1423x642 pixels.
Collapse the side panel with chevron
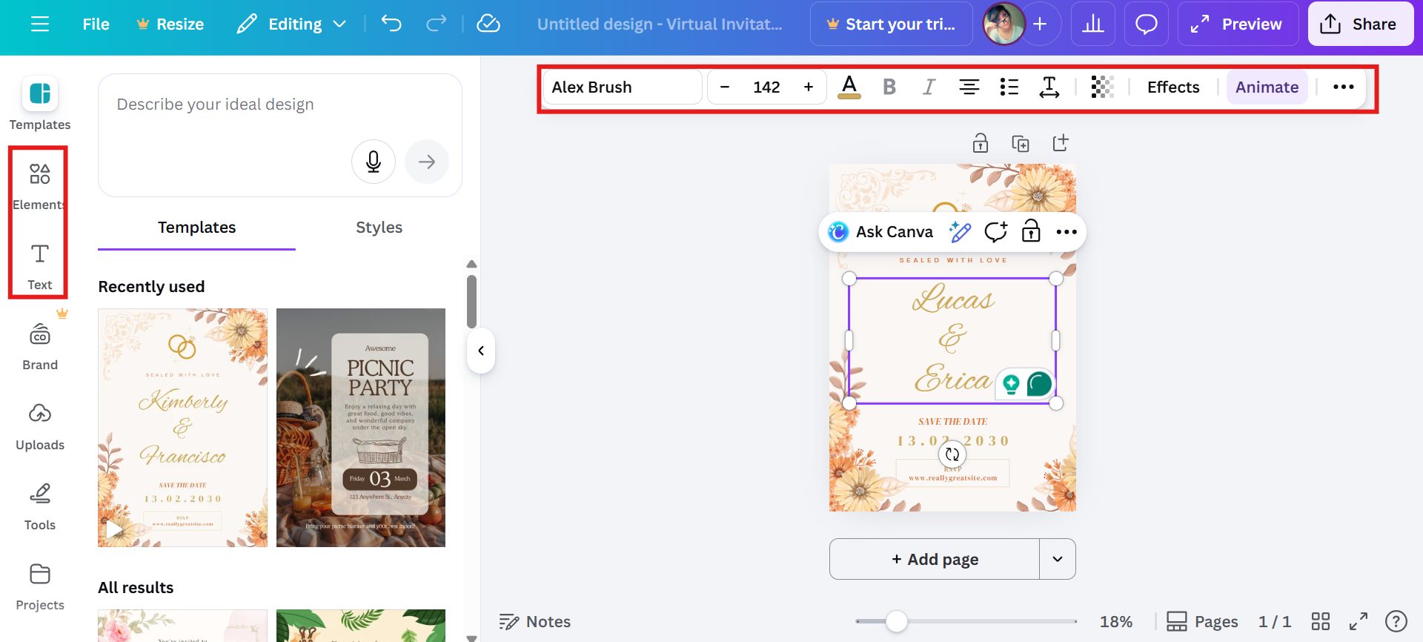point(481,351)
